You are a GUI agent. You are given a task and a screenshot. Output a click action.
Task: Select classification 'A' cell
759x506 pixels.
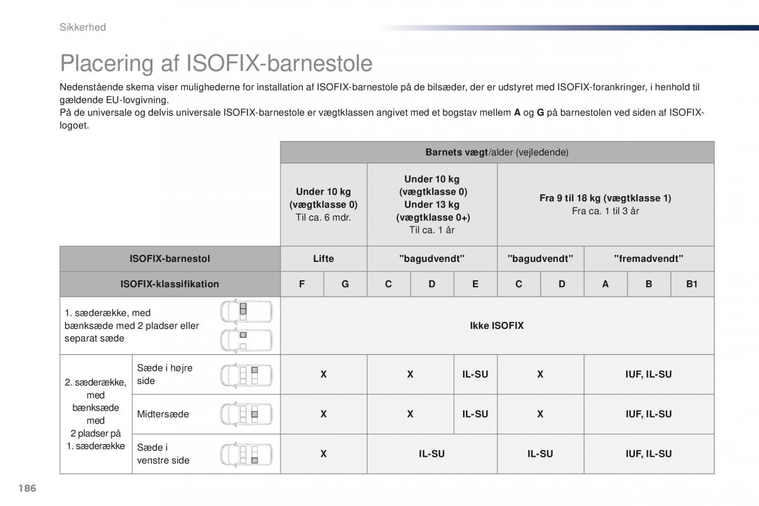pyautogui.click(x=605, y=284)
